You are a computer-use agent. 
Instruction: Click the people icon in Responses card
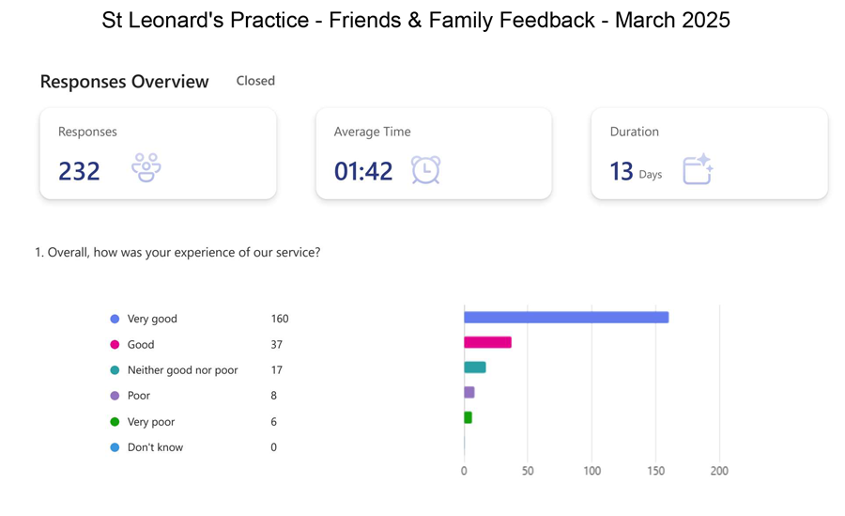pos(146,168)
